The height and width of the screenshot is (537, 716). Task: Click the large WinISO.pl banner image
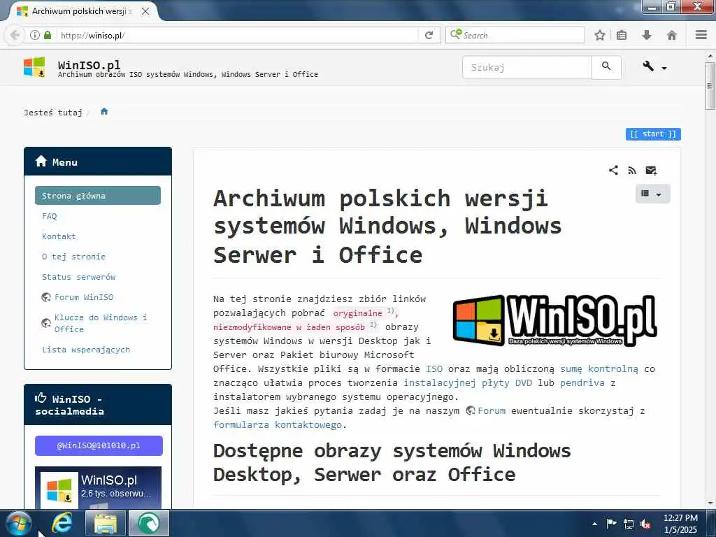(x=554, y=320)
